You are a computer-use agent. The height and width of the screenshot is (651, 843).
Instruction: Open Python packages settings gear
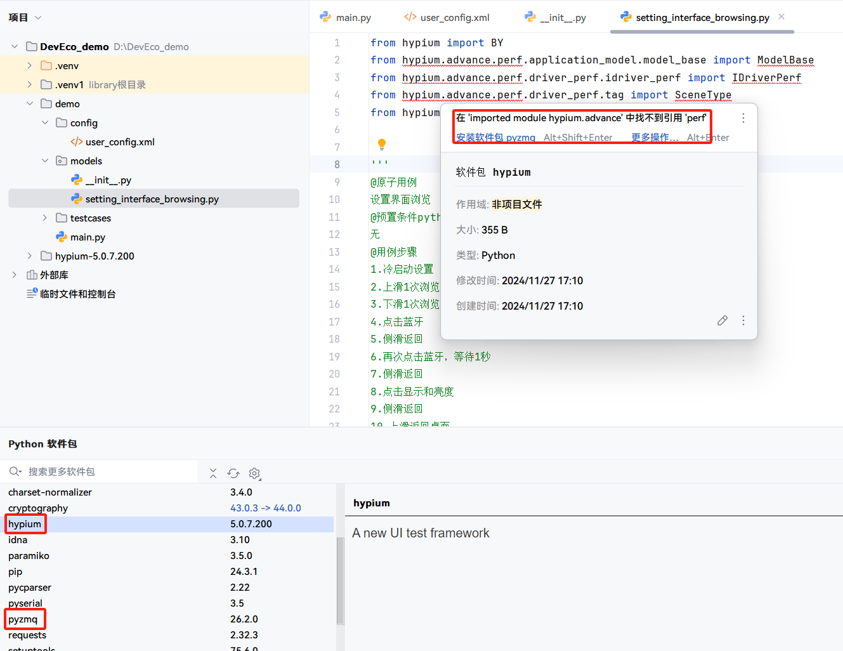[x=255, y=473]
